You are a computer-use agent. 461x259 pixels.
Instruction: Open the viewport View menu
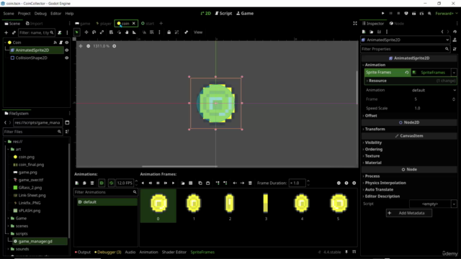(x=198, y=32)
